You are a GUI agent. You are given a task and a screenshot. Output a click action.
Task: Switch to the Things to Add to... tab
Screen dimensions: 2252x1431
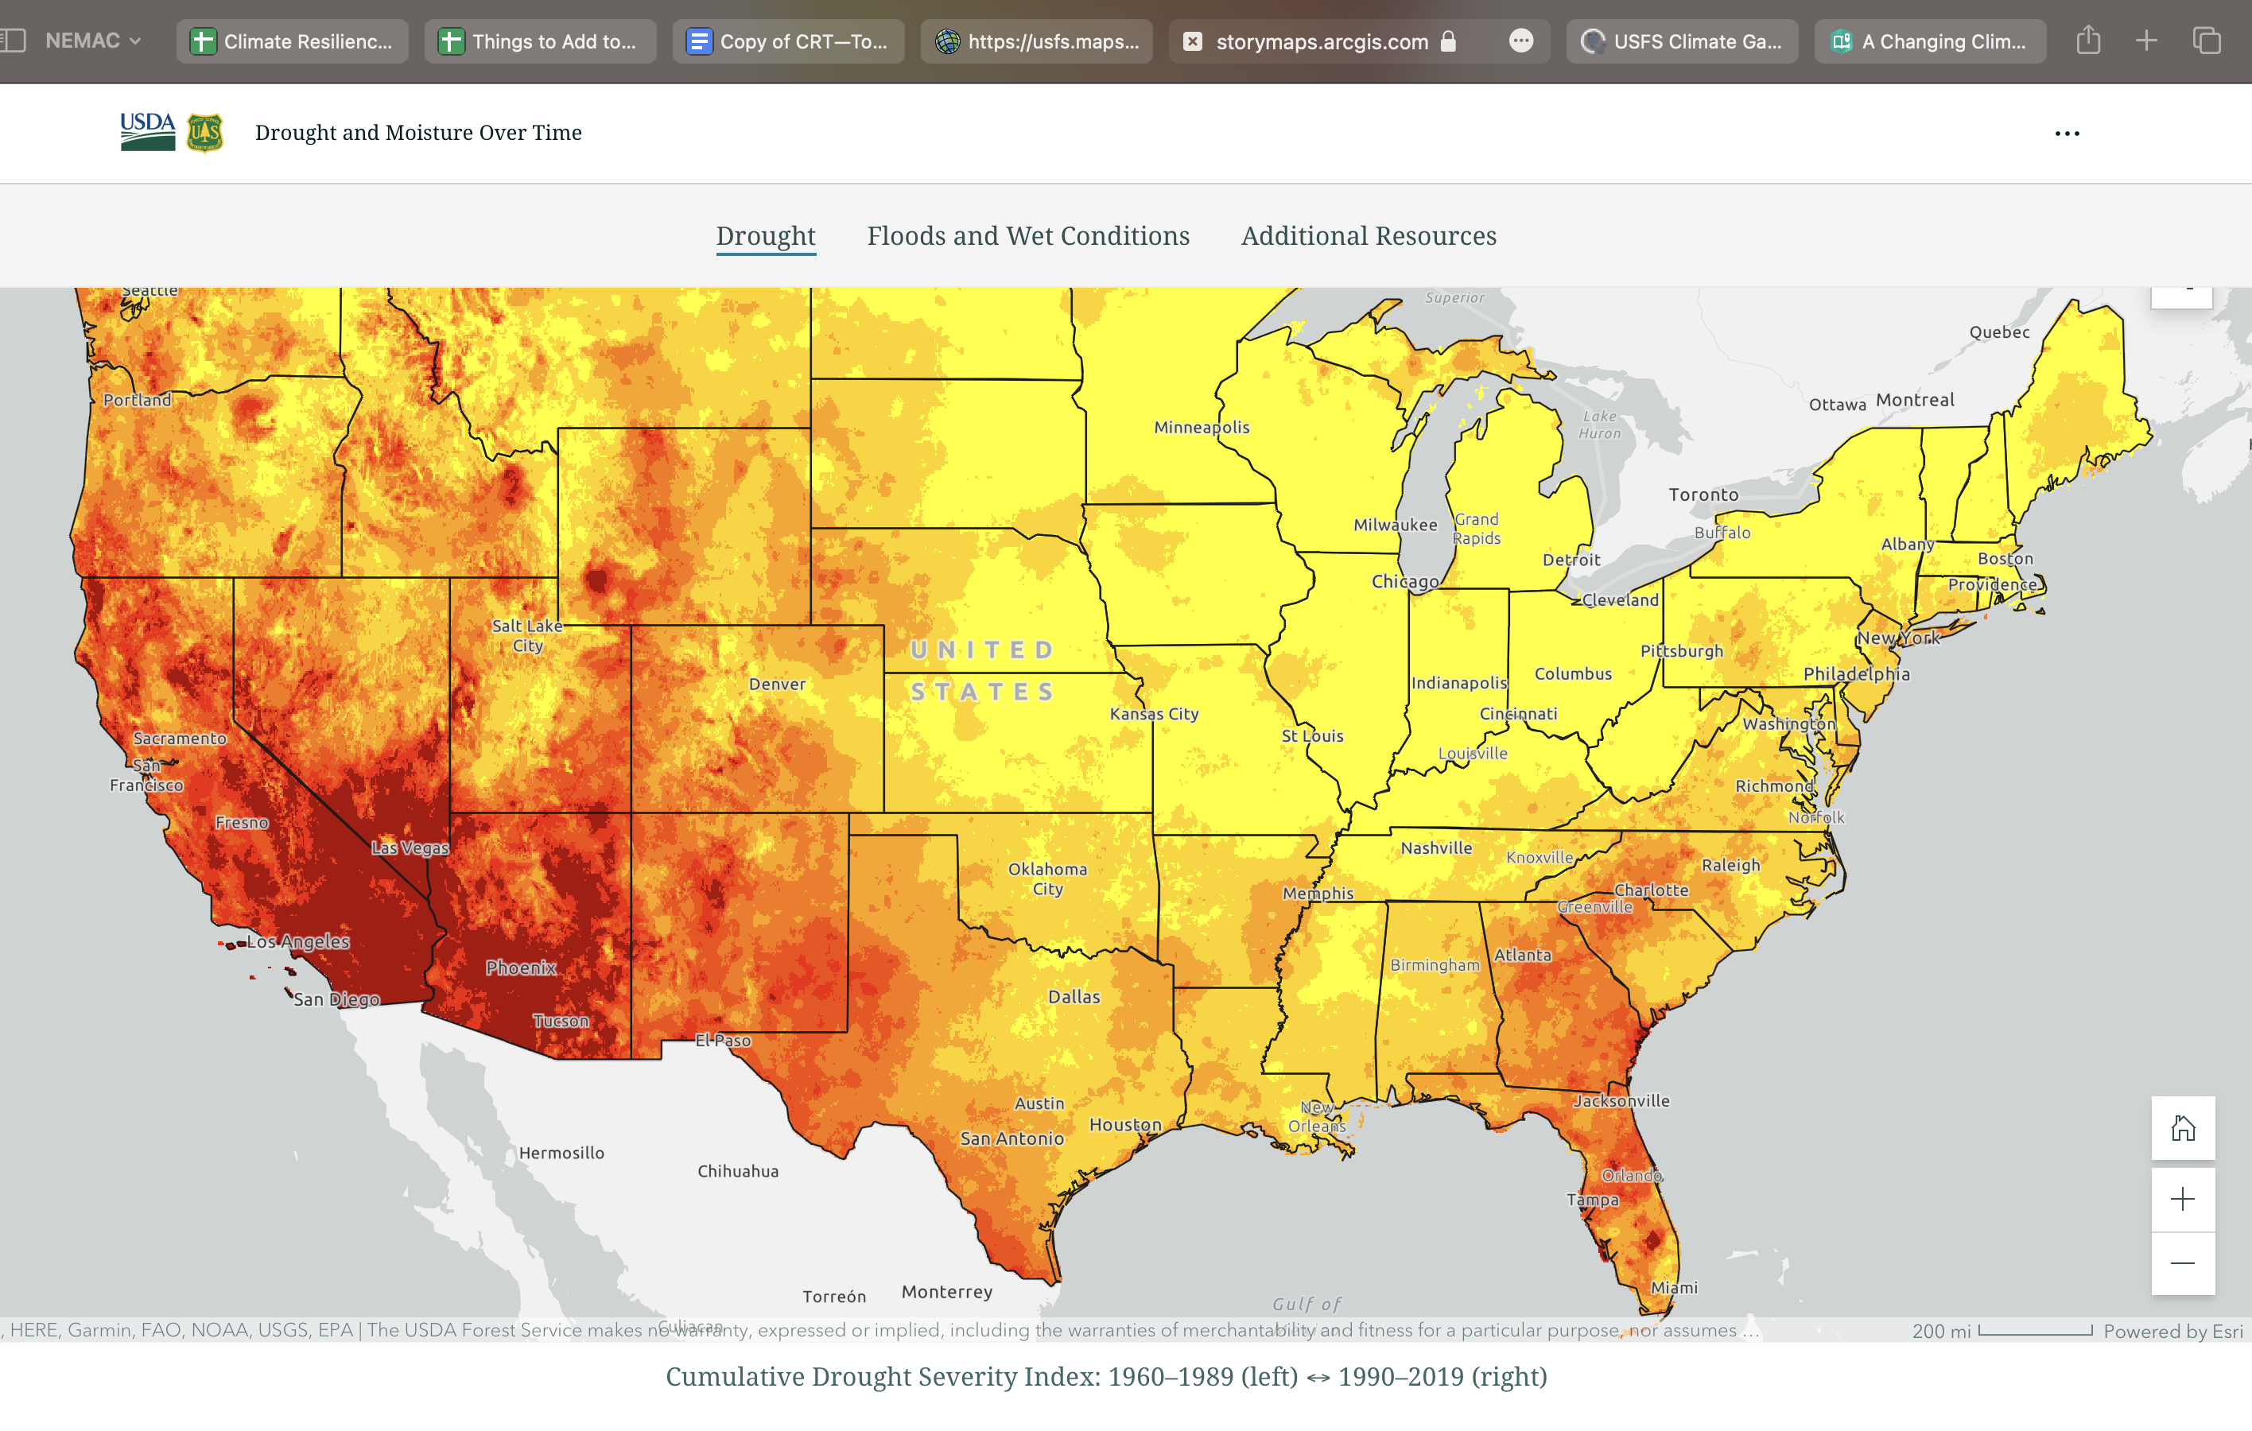[540, 41]
